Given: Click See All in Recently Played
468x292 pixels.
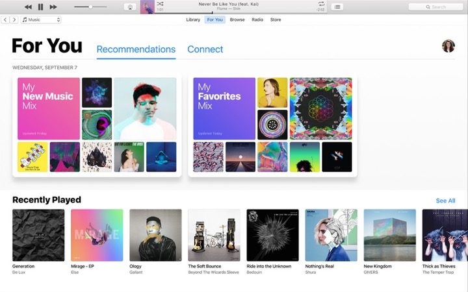Looking at the screenshot, I should coord(445,201).
